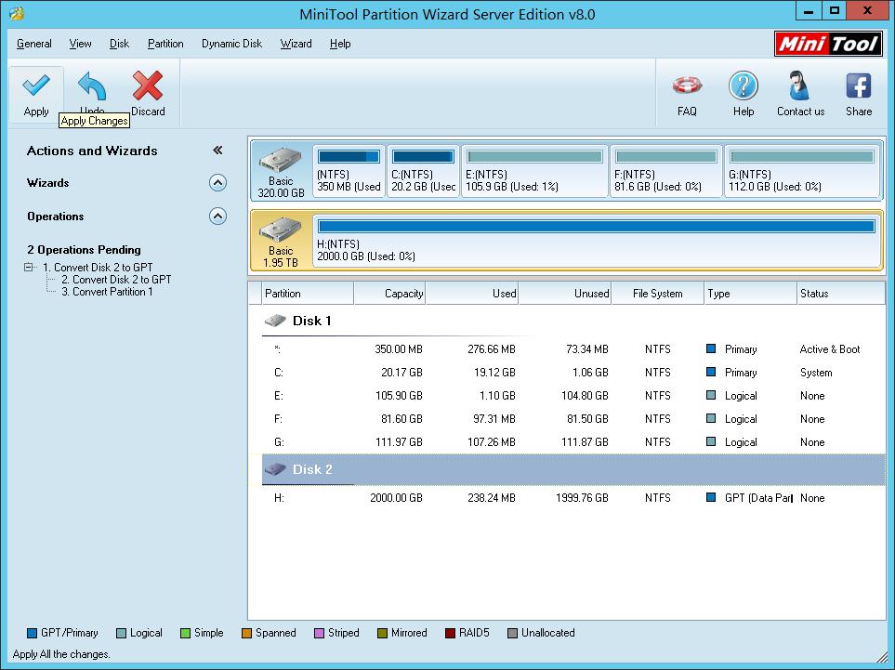Open the Partition menu
Screen dimensions: 895x670
pos(165,44)
